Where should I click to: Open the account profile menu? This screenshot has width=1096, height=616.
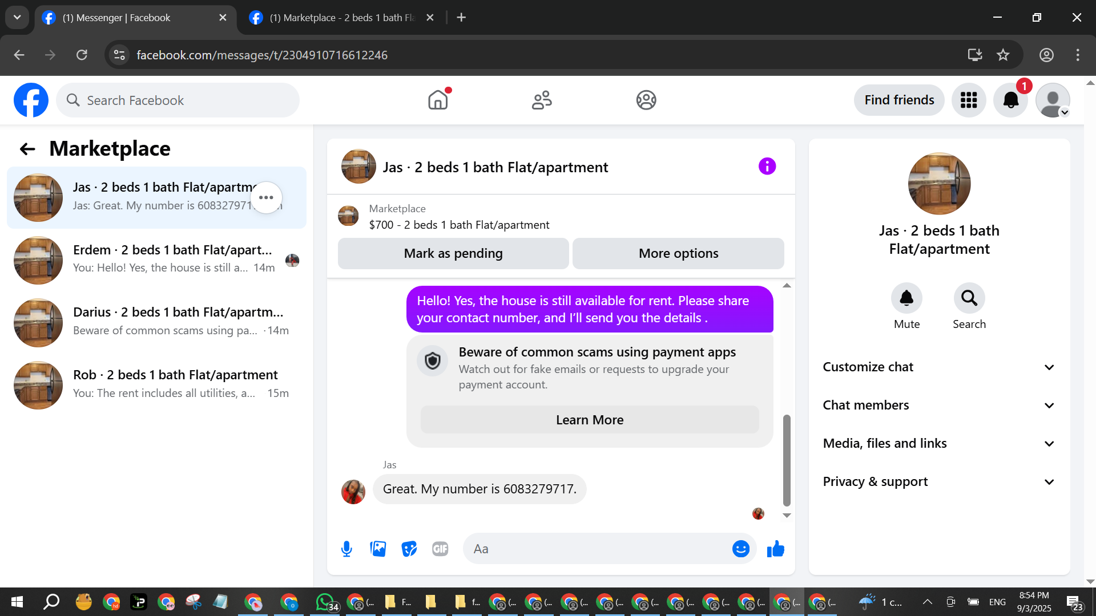pyautogui.click(x=1053, y=100)
